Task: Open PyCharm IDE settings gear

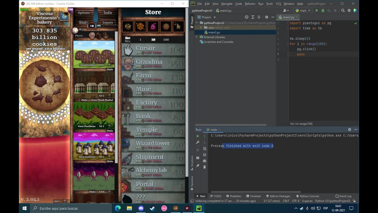Action: point(349,10)
